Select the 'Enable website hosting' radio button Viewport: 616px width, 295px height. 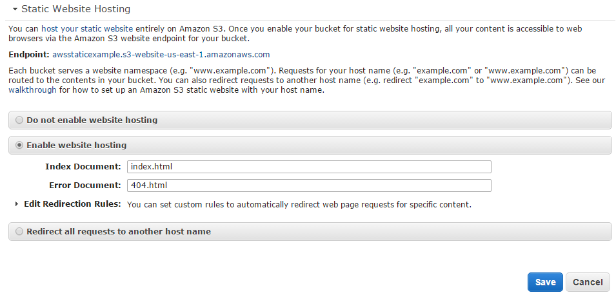19,145
